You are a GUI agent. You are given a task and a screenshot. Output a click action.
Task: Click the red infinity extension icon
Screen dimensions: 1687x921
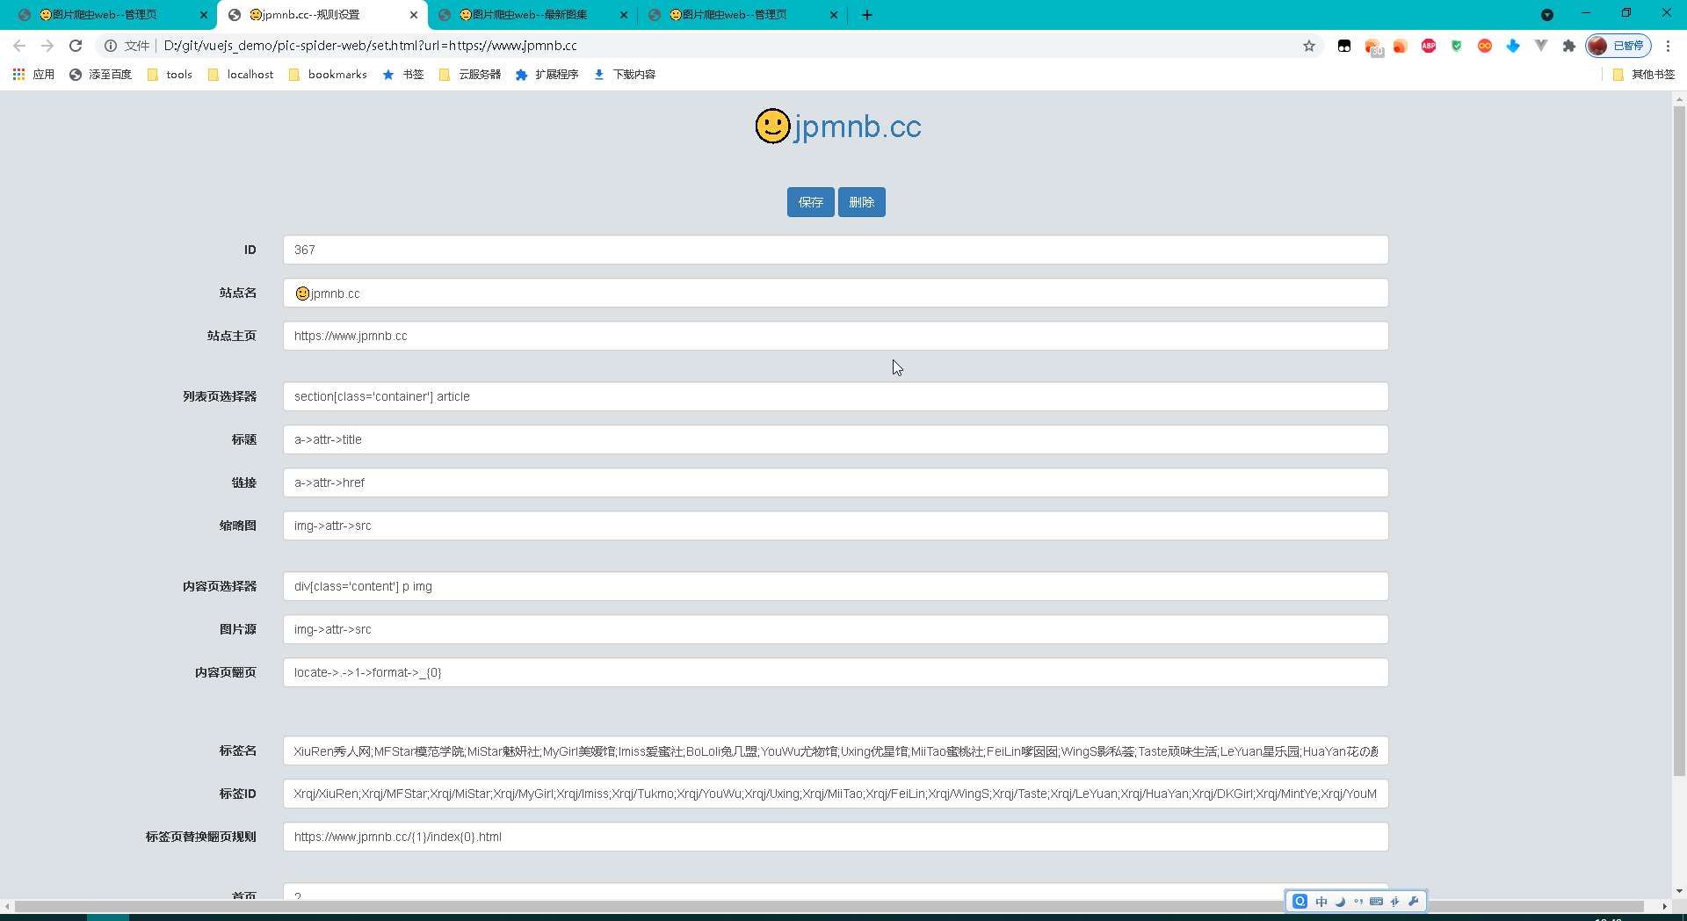click(1485, 46)
